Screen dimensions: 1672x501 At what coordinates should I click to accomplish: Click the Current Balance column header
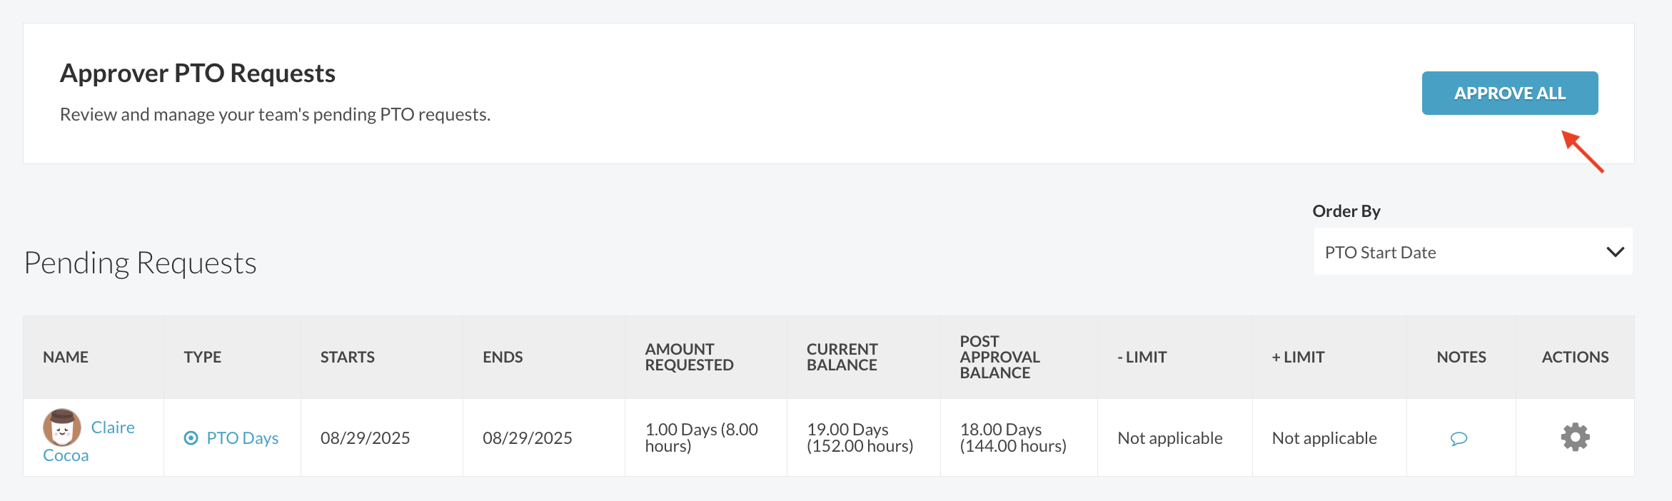(x=842, y=357)
